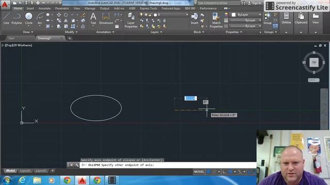
Task: Switch to Layout1 tab
Action: click(x=25, y=171)
